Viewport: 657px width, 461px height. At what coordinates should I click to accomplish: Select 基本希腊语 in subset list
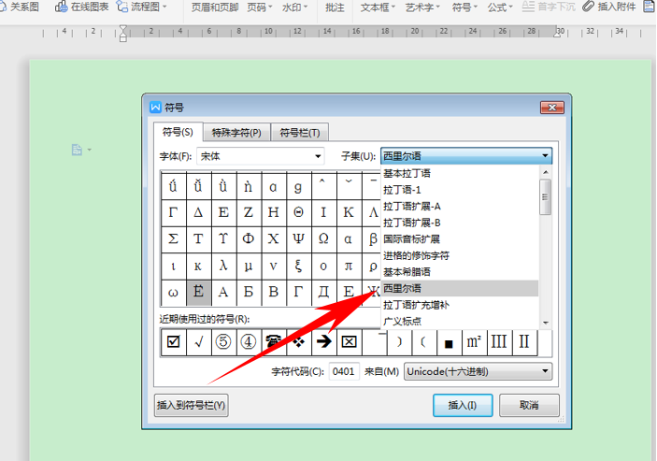click(x=460, y=271)
